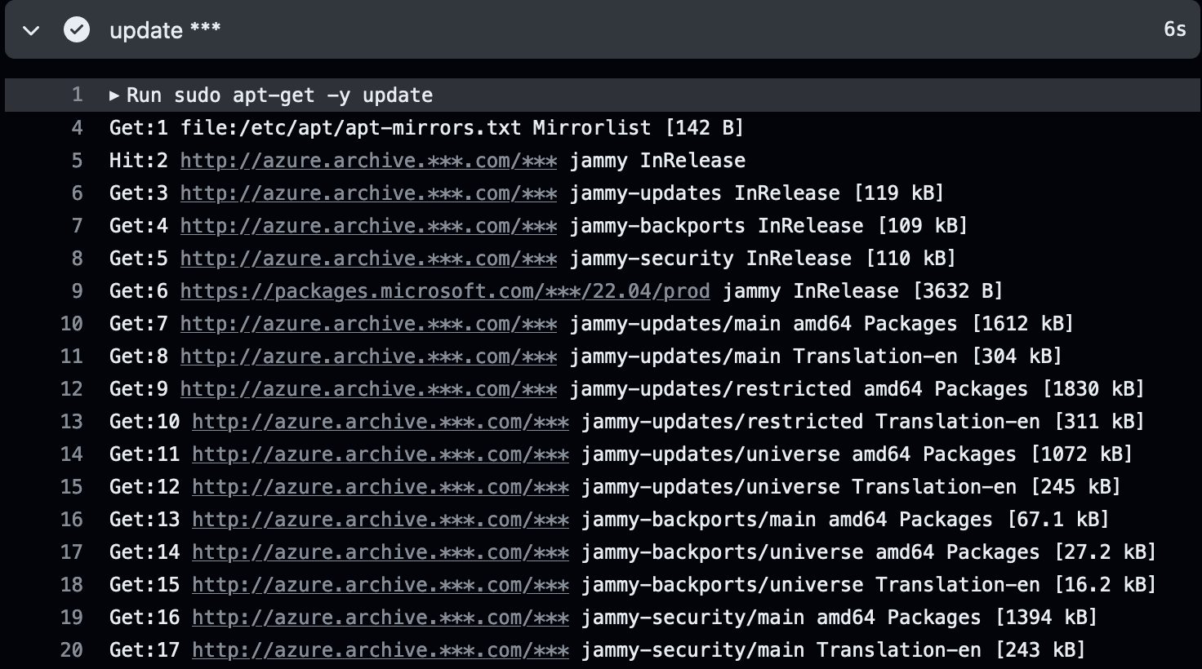Open the packages.microsoft.com prod link
The image size is (1202, 669).
pos(444,291)
